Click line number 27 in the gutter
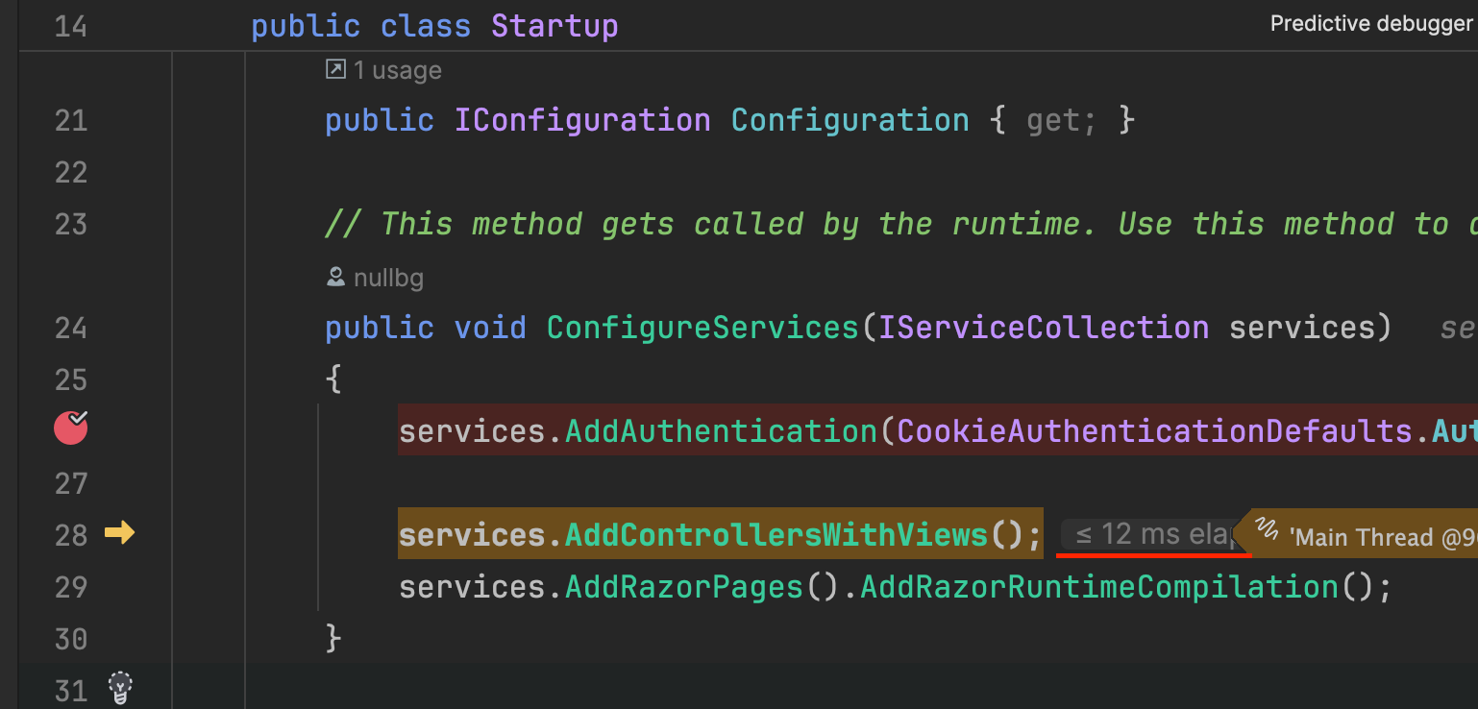Viewport: 1478px width, 709px height. [70, 482]
